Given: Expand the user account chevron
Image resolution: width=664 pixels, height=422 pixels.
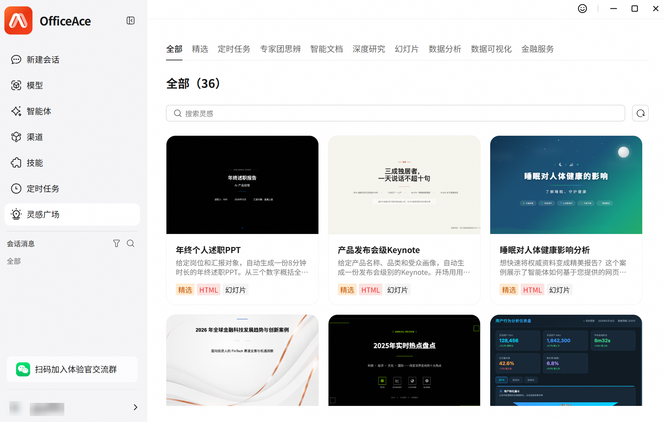Looking at the screenshot, I should click(135, 407).
